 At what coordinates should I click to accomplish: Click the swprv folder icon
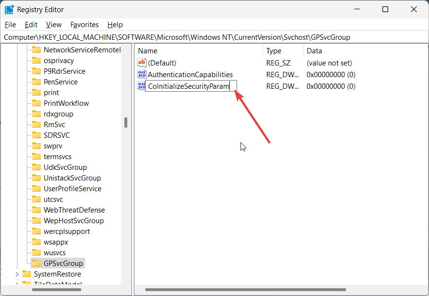(36, 146)
